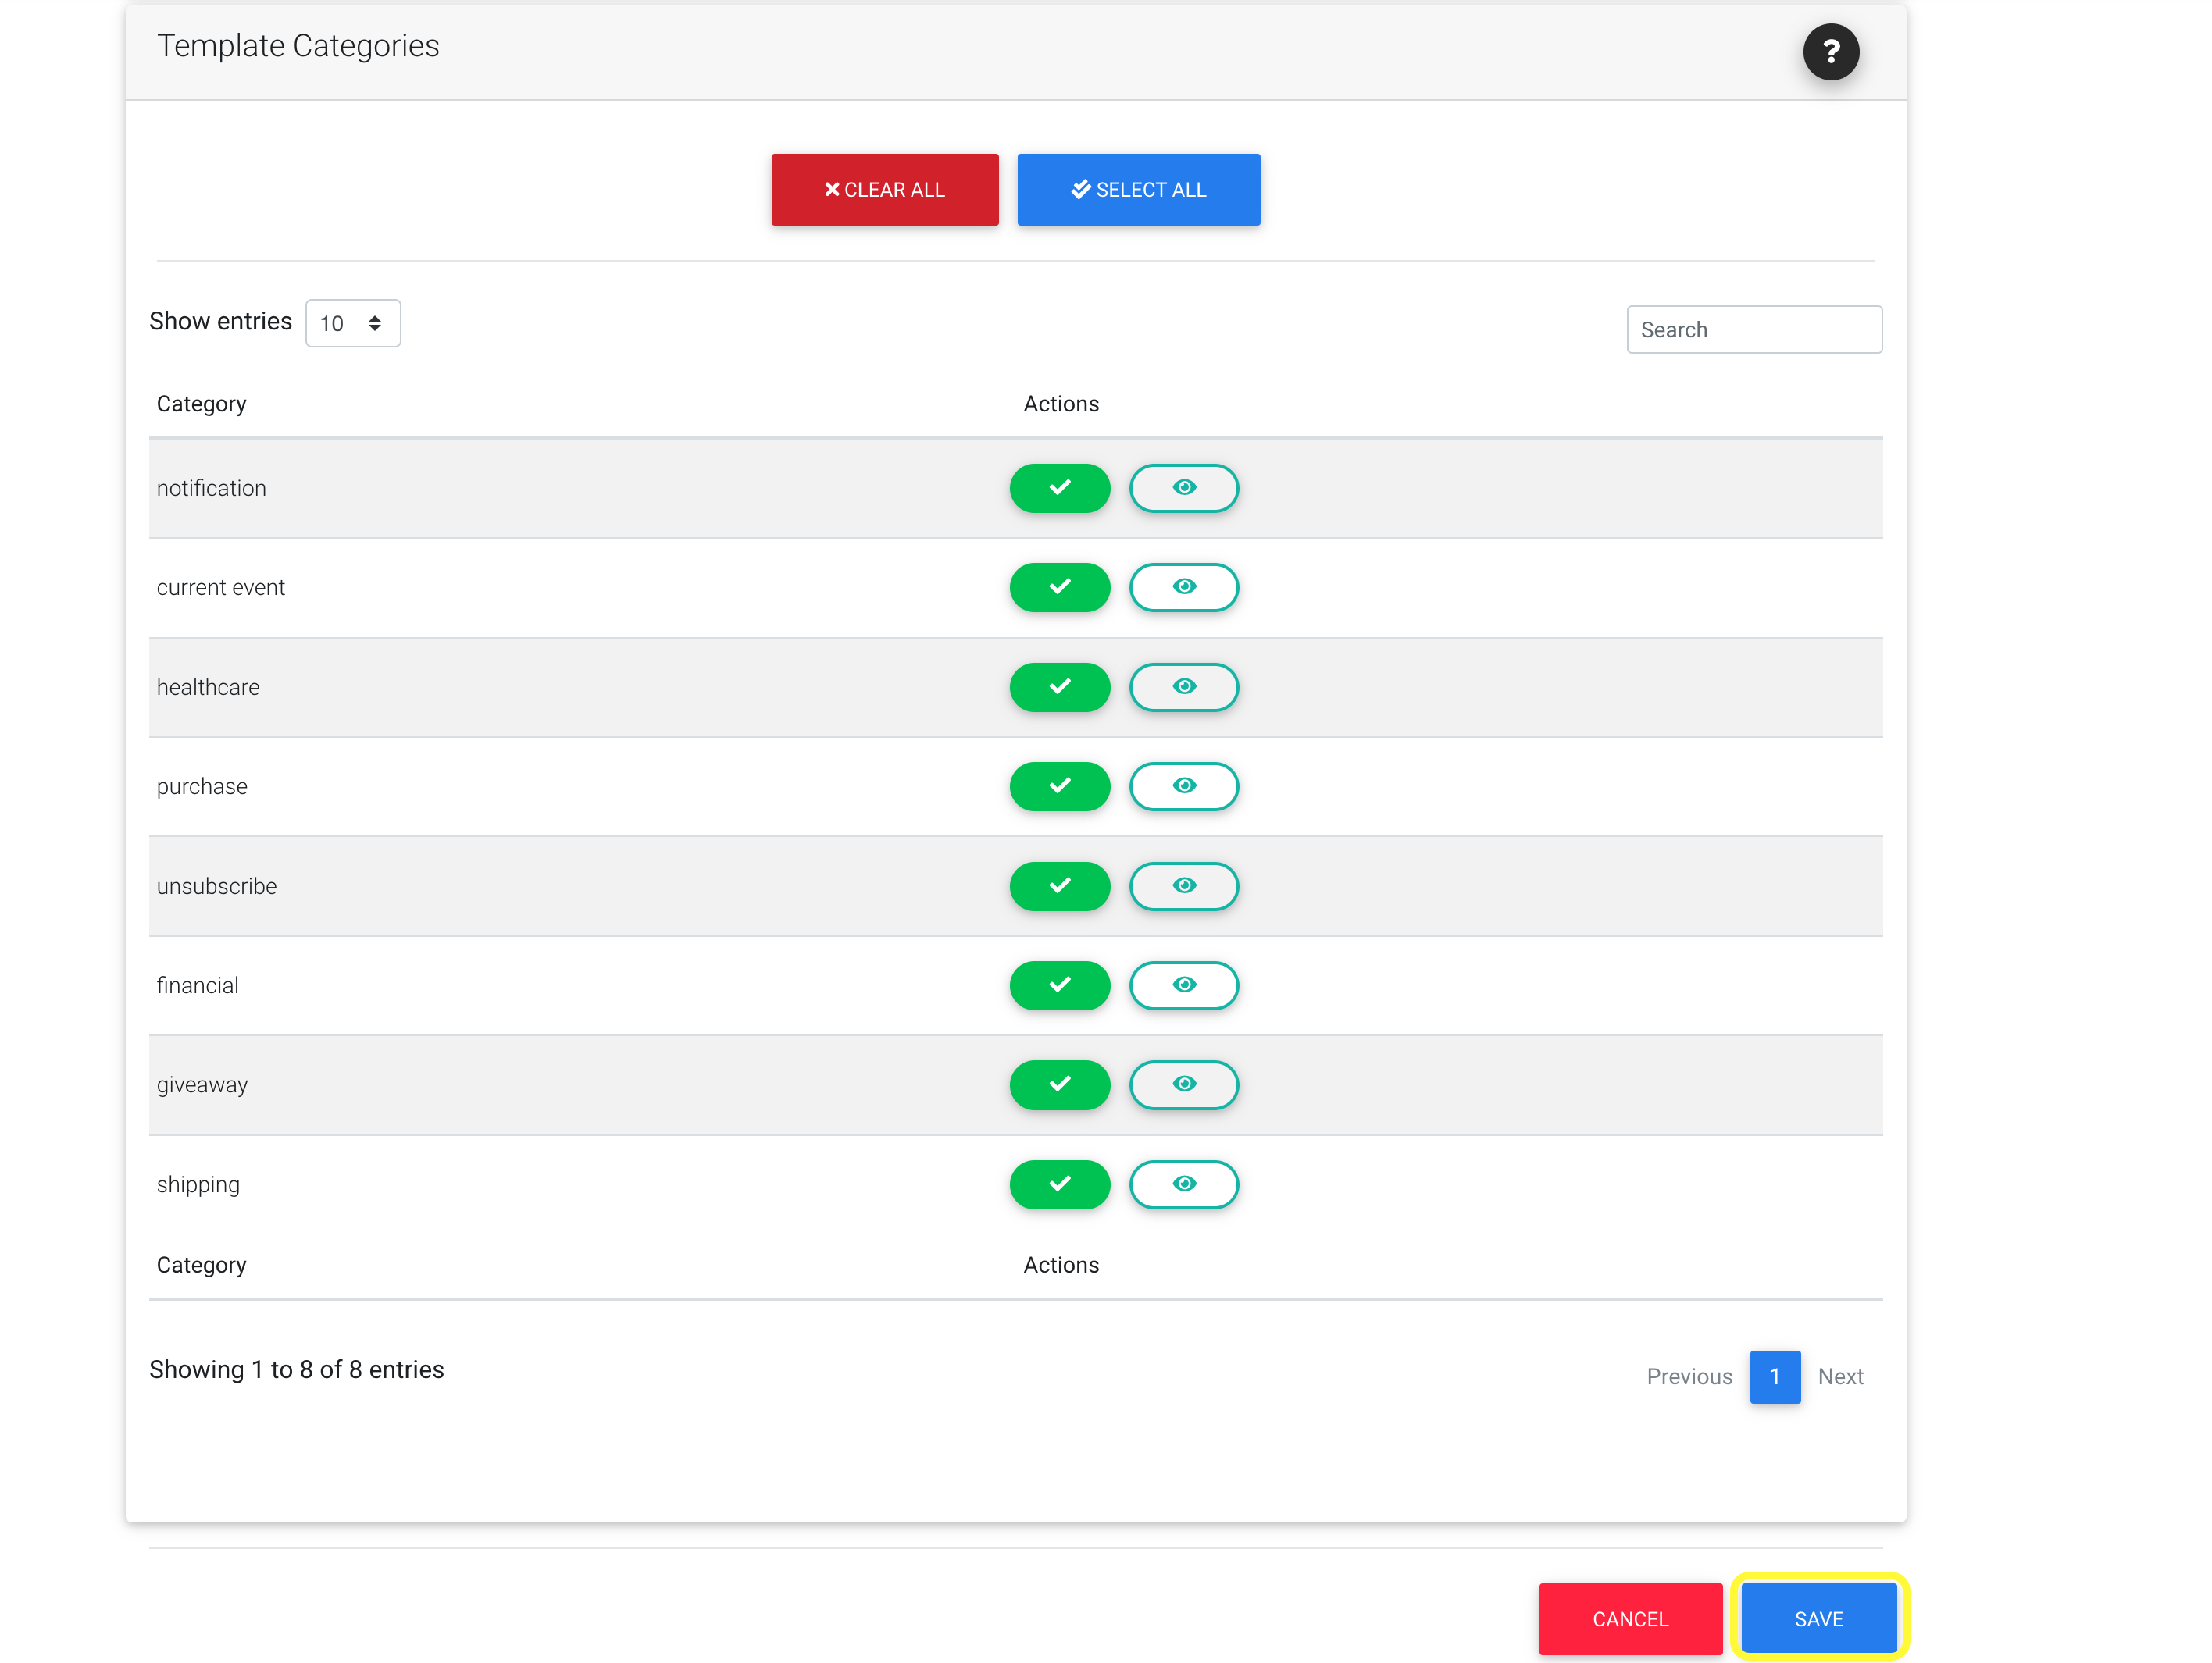This screenshot has height=1663, width=2212.
Task: Select page 1 in pagination
Action: [x=1775, y=1376]
